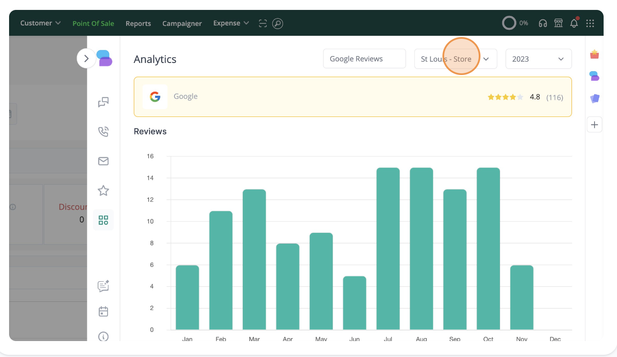Open the 2023 year dropdown
This screenshot has height=357, width=617.
click(538, 59)
